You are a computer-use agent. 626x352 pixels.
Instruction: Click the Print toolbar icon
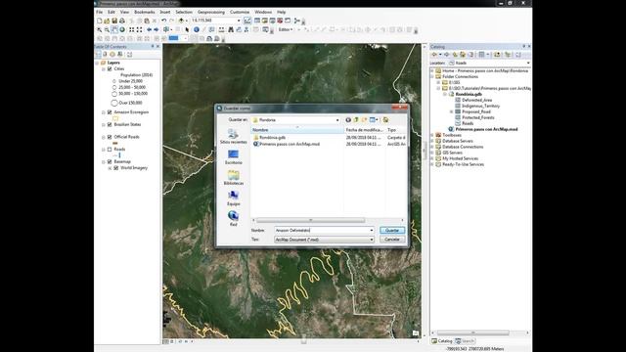(x=122, y=21)
